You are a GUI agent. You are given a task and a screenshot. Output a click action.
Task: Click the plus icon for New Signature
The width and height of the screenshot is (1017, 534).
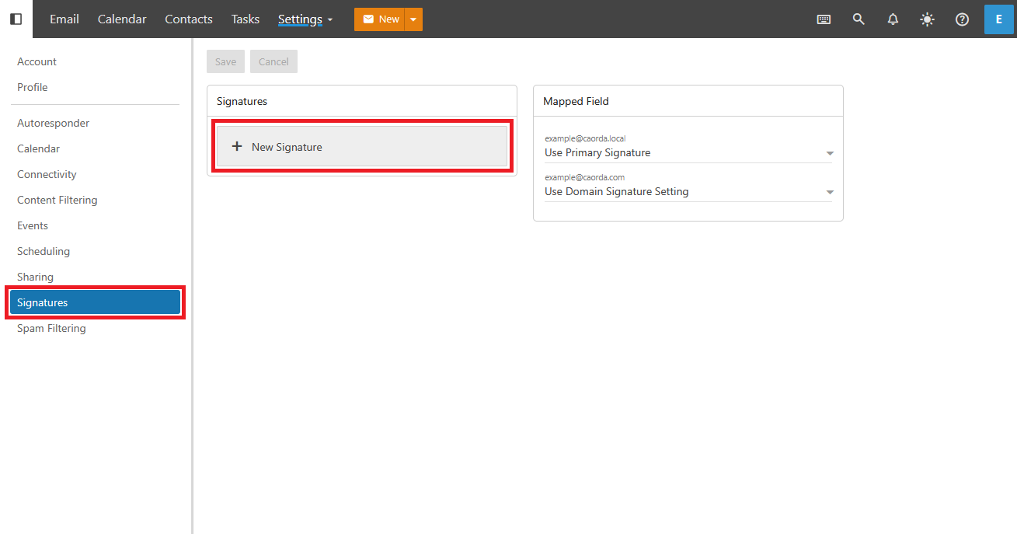click(x=238, y=147)
